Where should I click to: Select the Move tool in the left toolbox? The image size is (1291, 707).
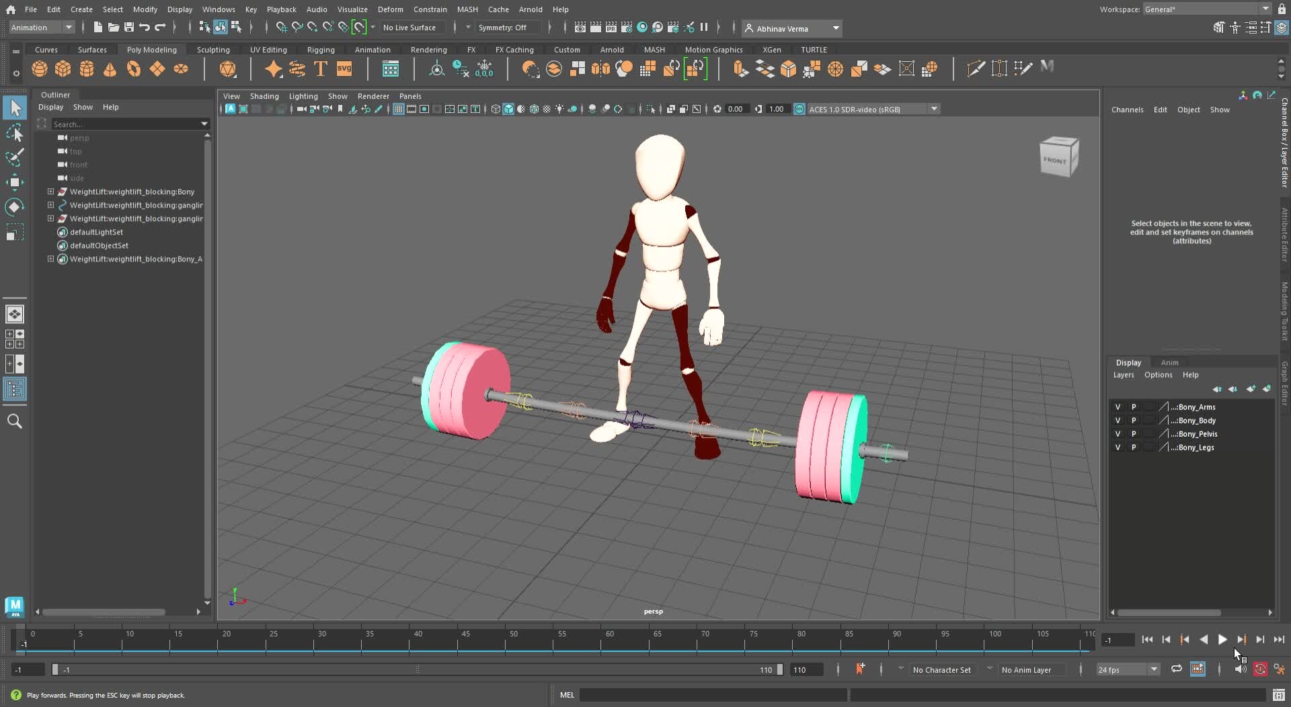[x=15, y=182]
